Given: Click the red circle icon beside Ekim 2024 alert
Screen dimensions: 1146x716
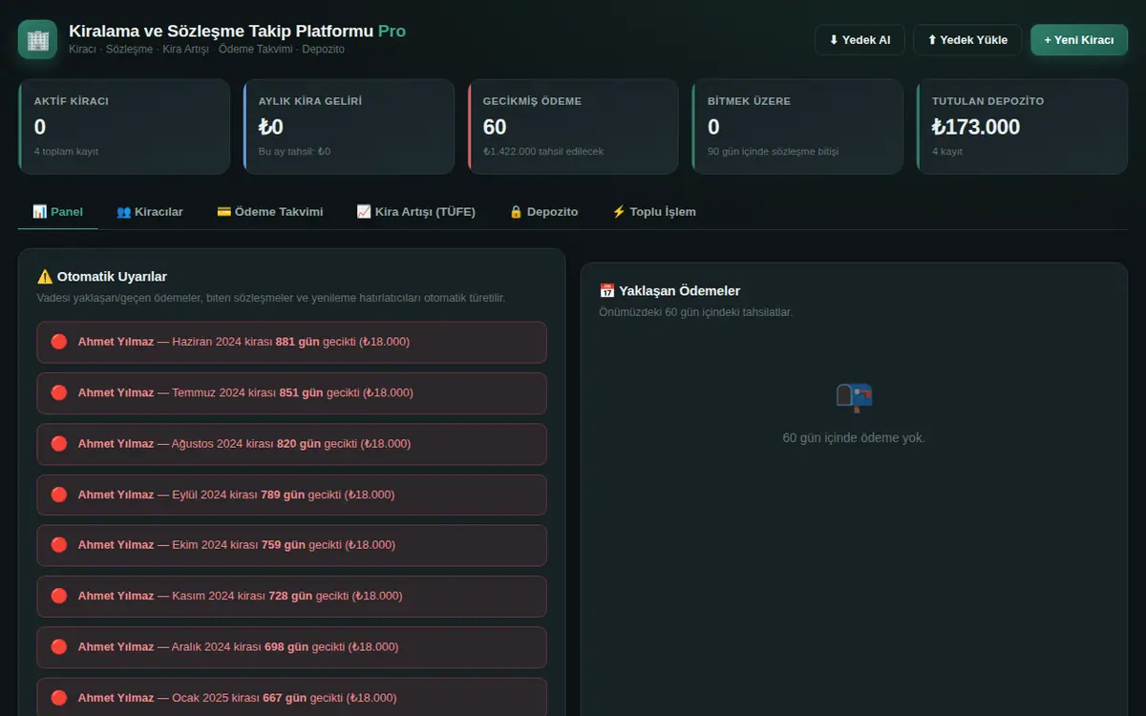Looking at the screenshot, I should (x=59, y=545).
